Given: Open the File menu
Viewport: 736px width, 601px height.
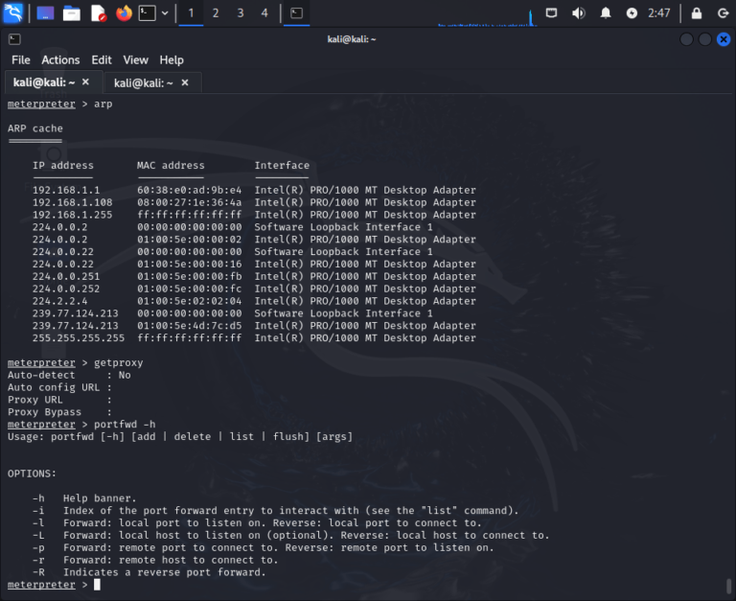Looking at the screenshot, I should (21, 60).
